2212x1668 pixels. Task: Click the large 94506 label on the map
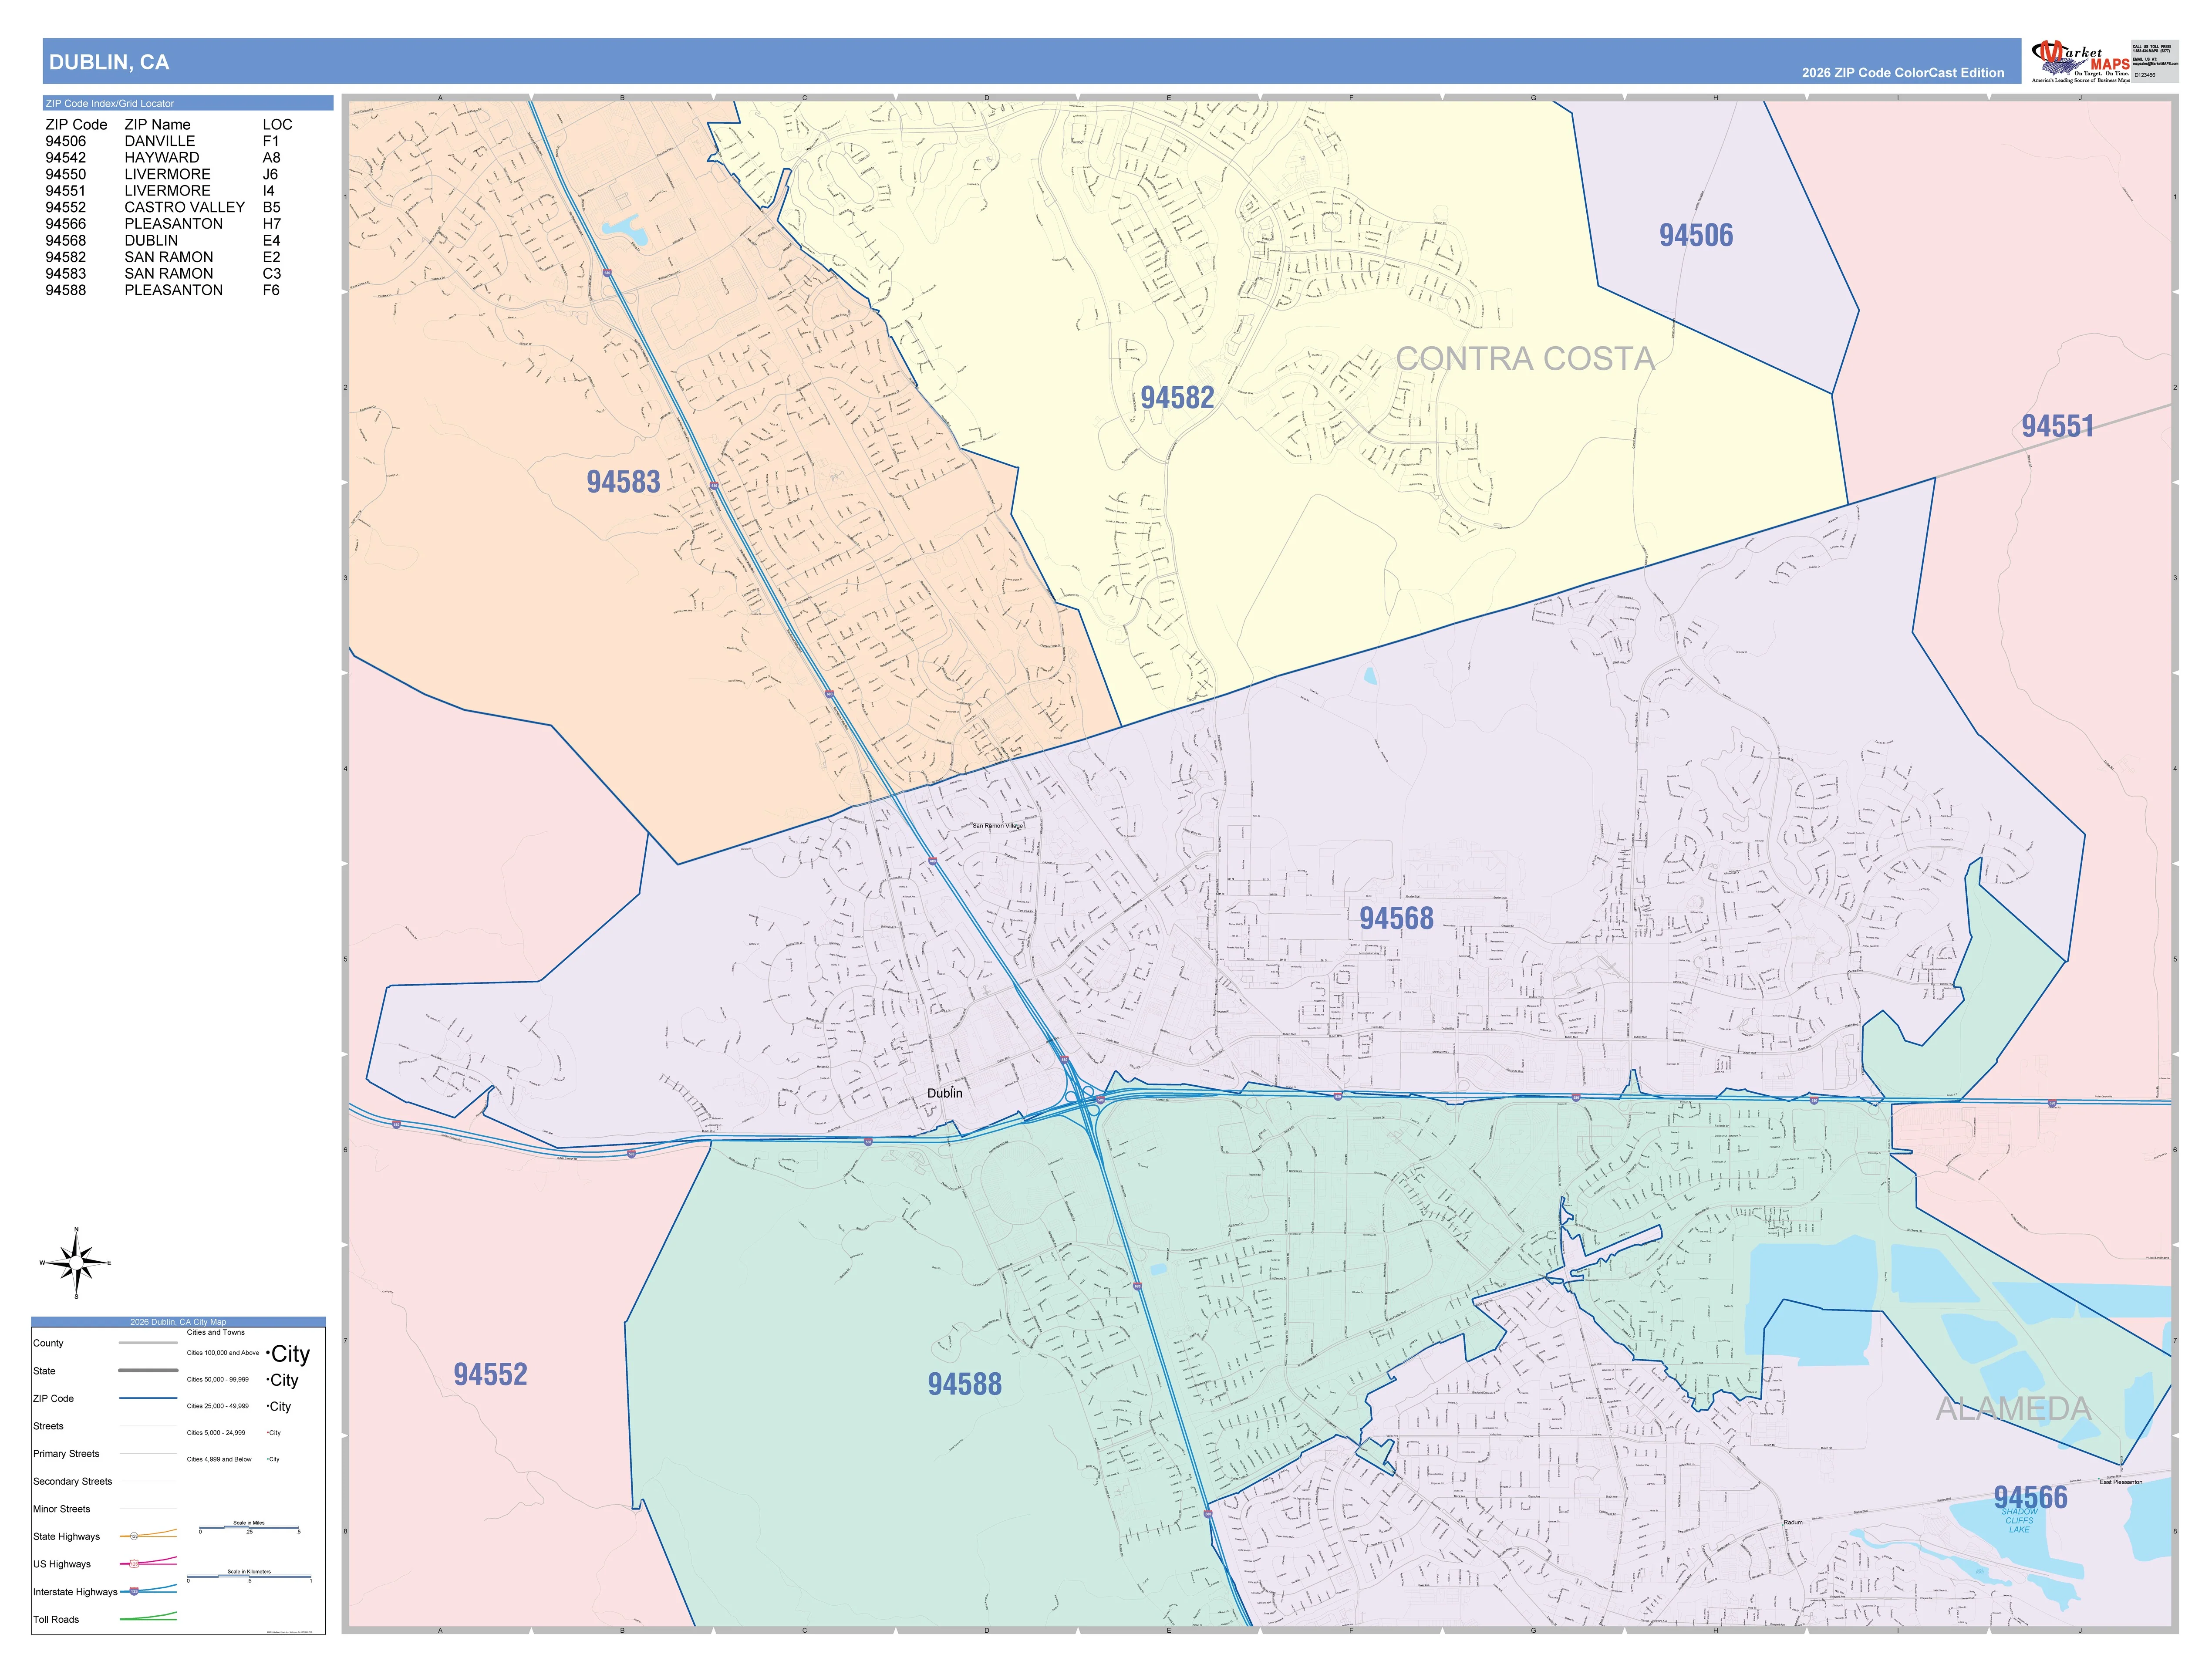(x=1696, y=236)
